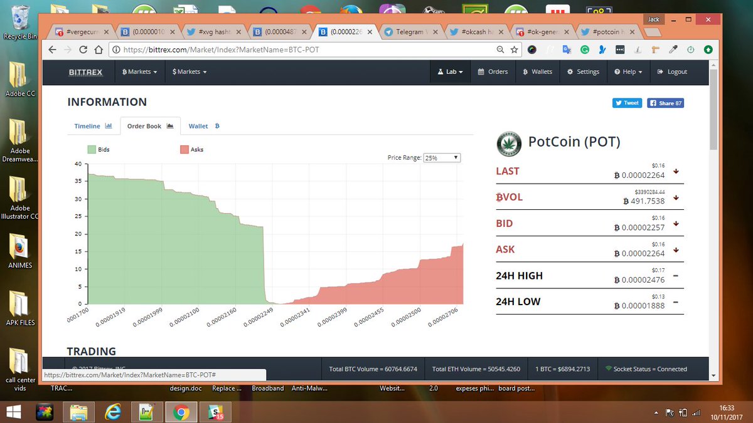Click the green up-arrow extension icon
The width and height of the screenshot is (753, 423).
tap(708, 50)
